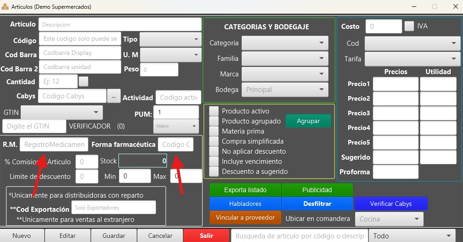Click the Cabys lookup ellipsis button

pos(113,96)
